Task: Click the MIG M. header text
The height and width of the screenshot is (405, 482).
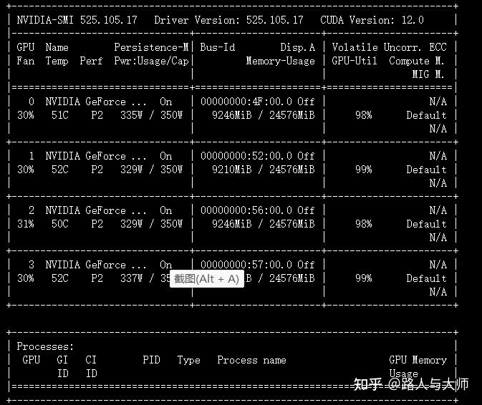Action: pyautogui.click(x=428, y=74)
